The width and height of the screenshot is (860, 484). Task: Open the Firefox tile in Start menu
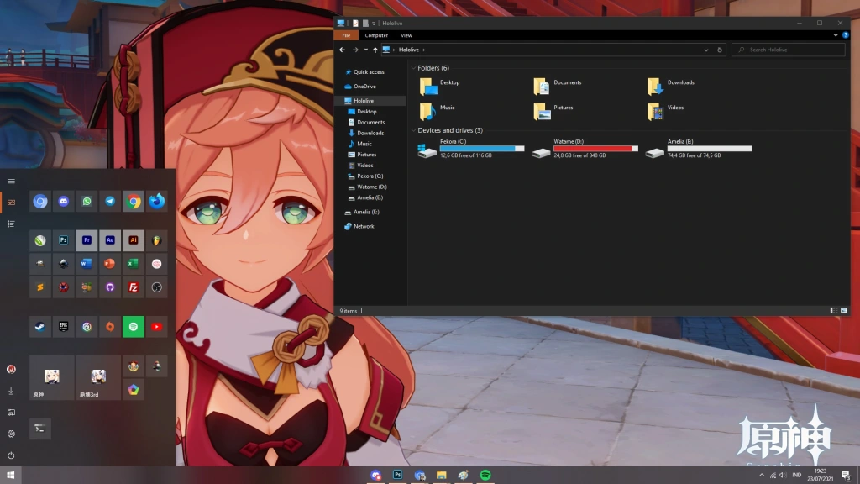tap(157, 202)
